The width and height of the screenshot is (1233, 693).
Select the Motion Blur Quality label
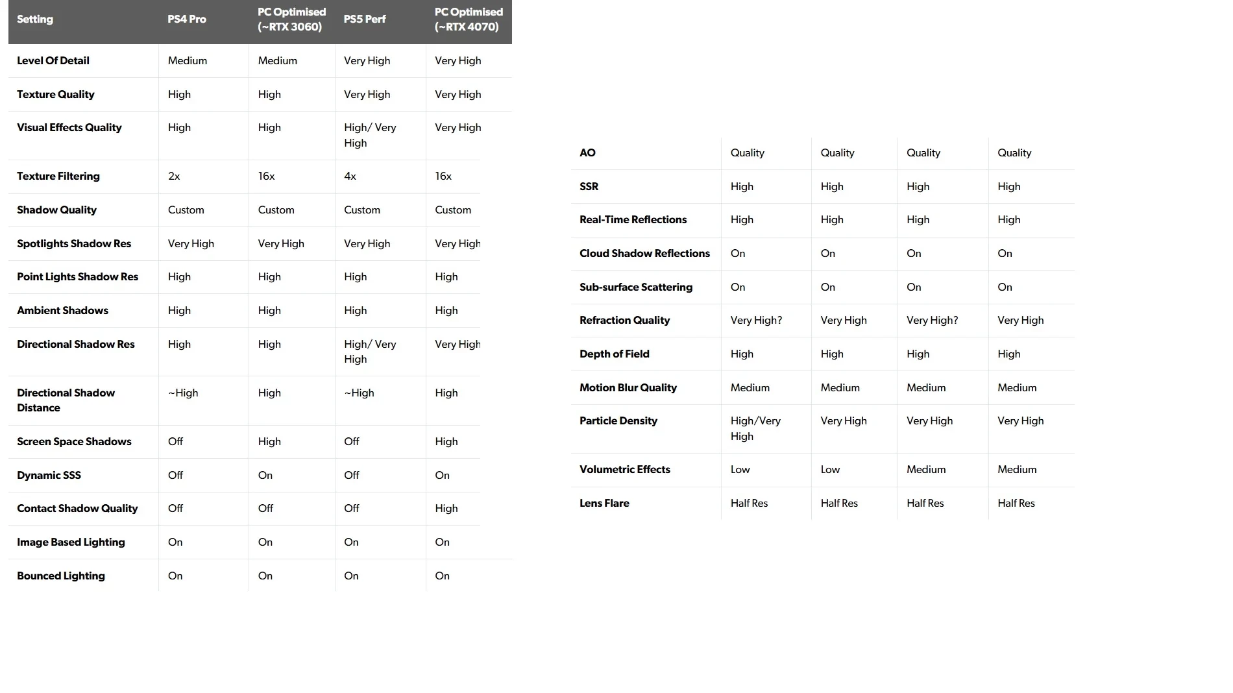pos(628,388)
